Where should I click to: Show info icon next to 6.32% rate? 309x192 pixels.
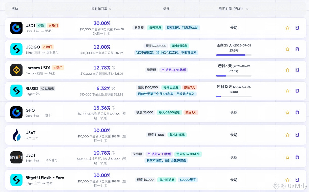point(113,88)
